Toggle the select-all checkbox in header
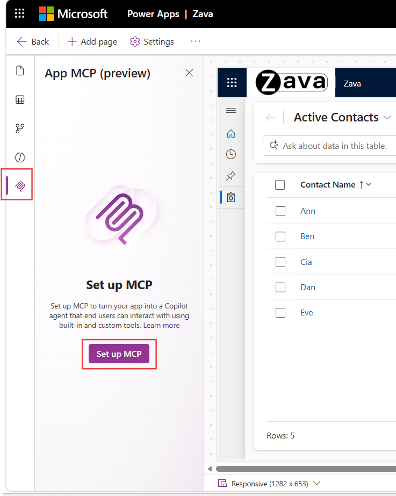Image resolution: width=396 pixels, height=496 pixels. point(280,185)
